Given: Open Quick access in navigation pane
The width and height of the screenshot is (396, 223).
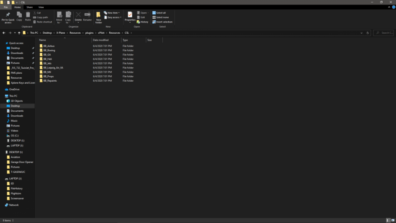Looking at the screenshot, I should point(16,43).
